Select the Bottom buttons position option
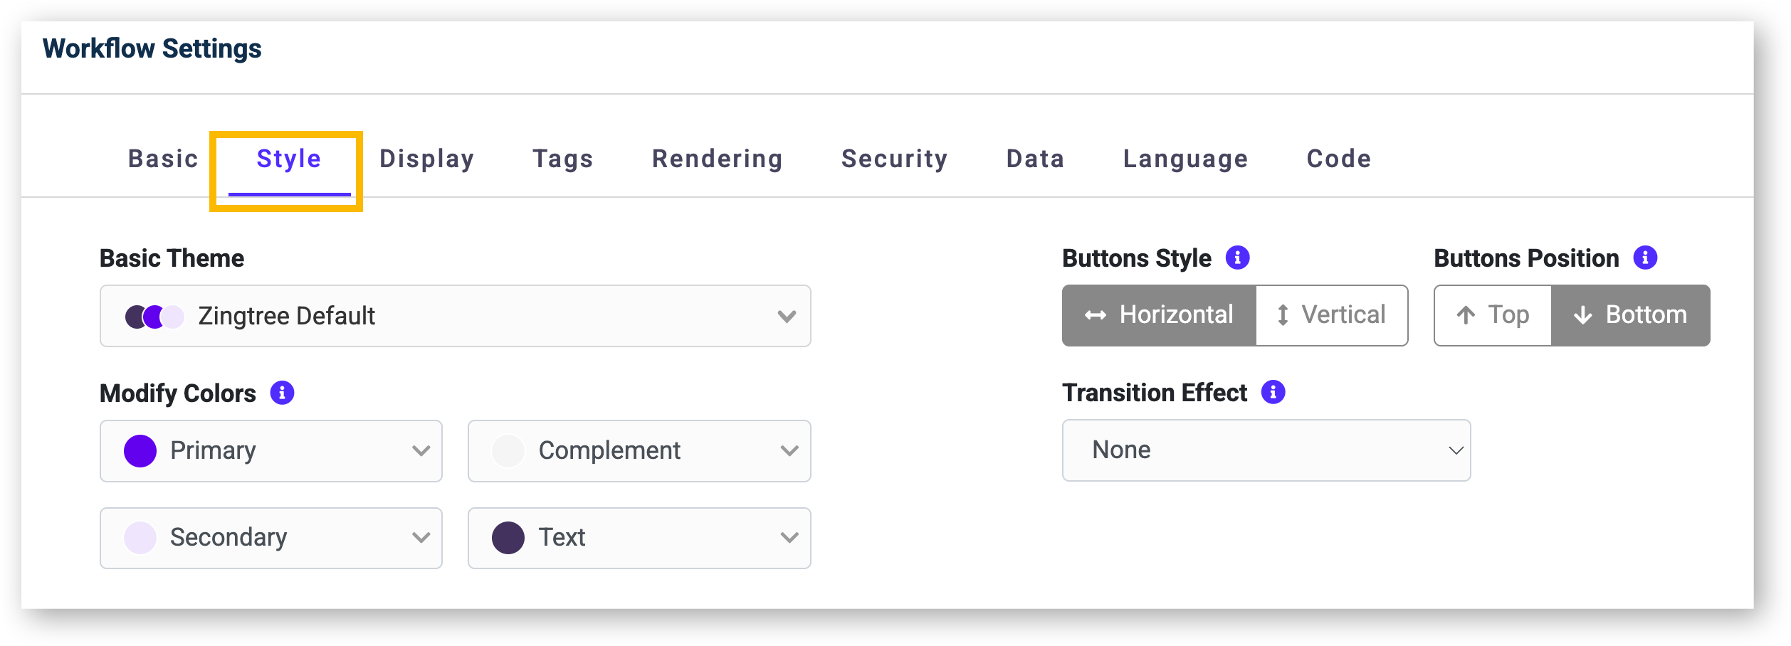 1630,314
